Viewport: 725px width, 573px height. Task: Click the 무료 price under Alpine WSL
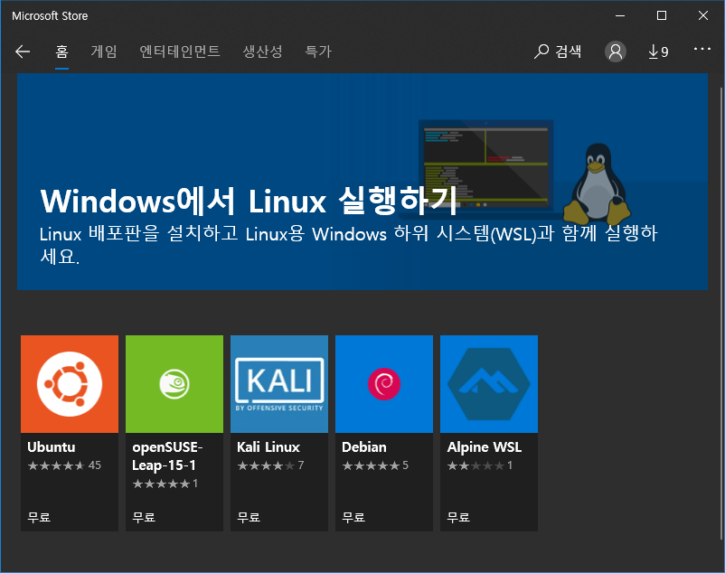[x=458, y=517]
